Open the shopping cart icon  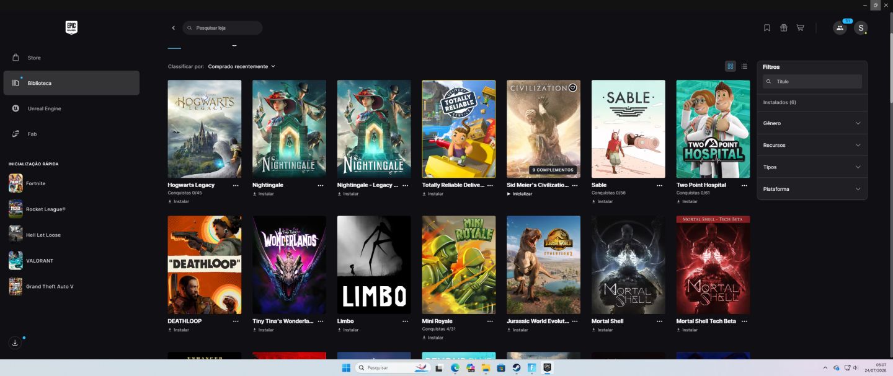(800, 28)
